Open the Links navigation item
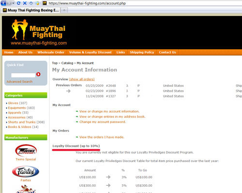 (121, 52)
